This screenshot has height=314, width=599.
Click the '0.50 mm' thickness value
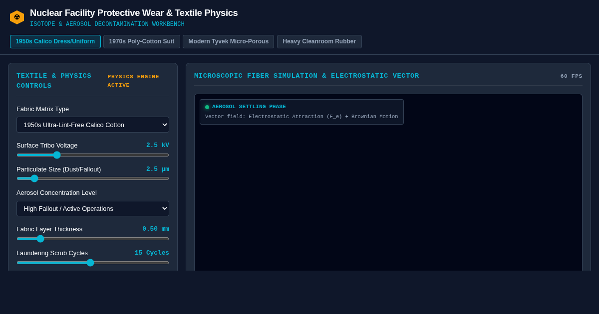tap(156, 229)
